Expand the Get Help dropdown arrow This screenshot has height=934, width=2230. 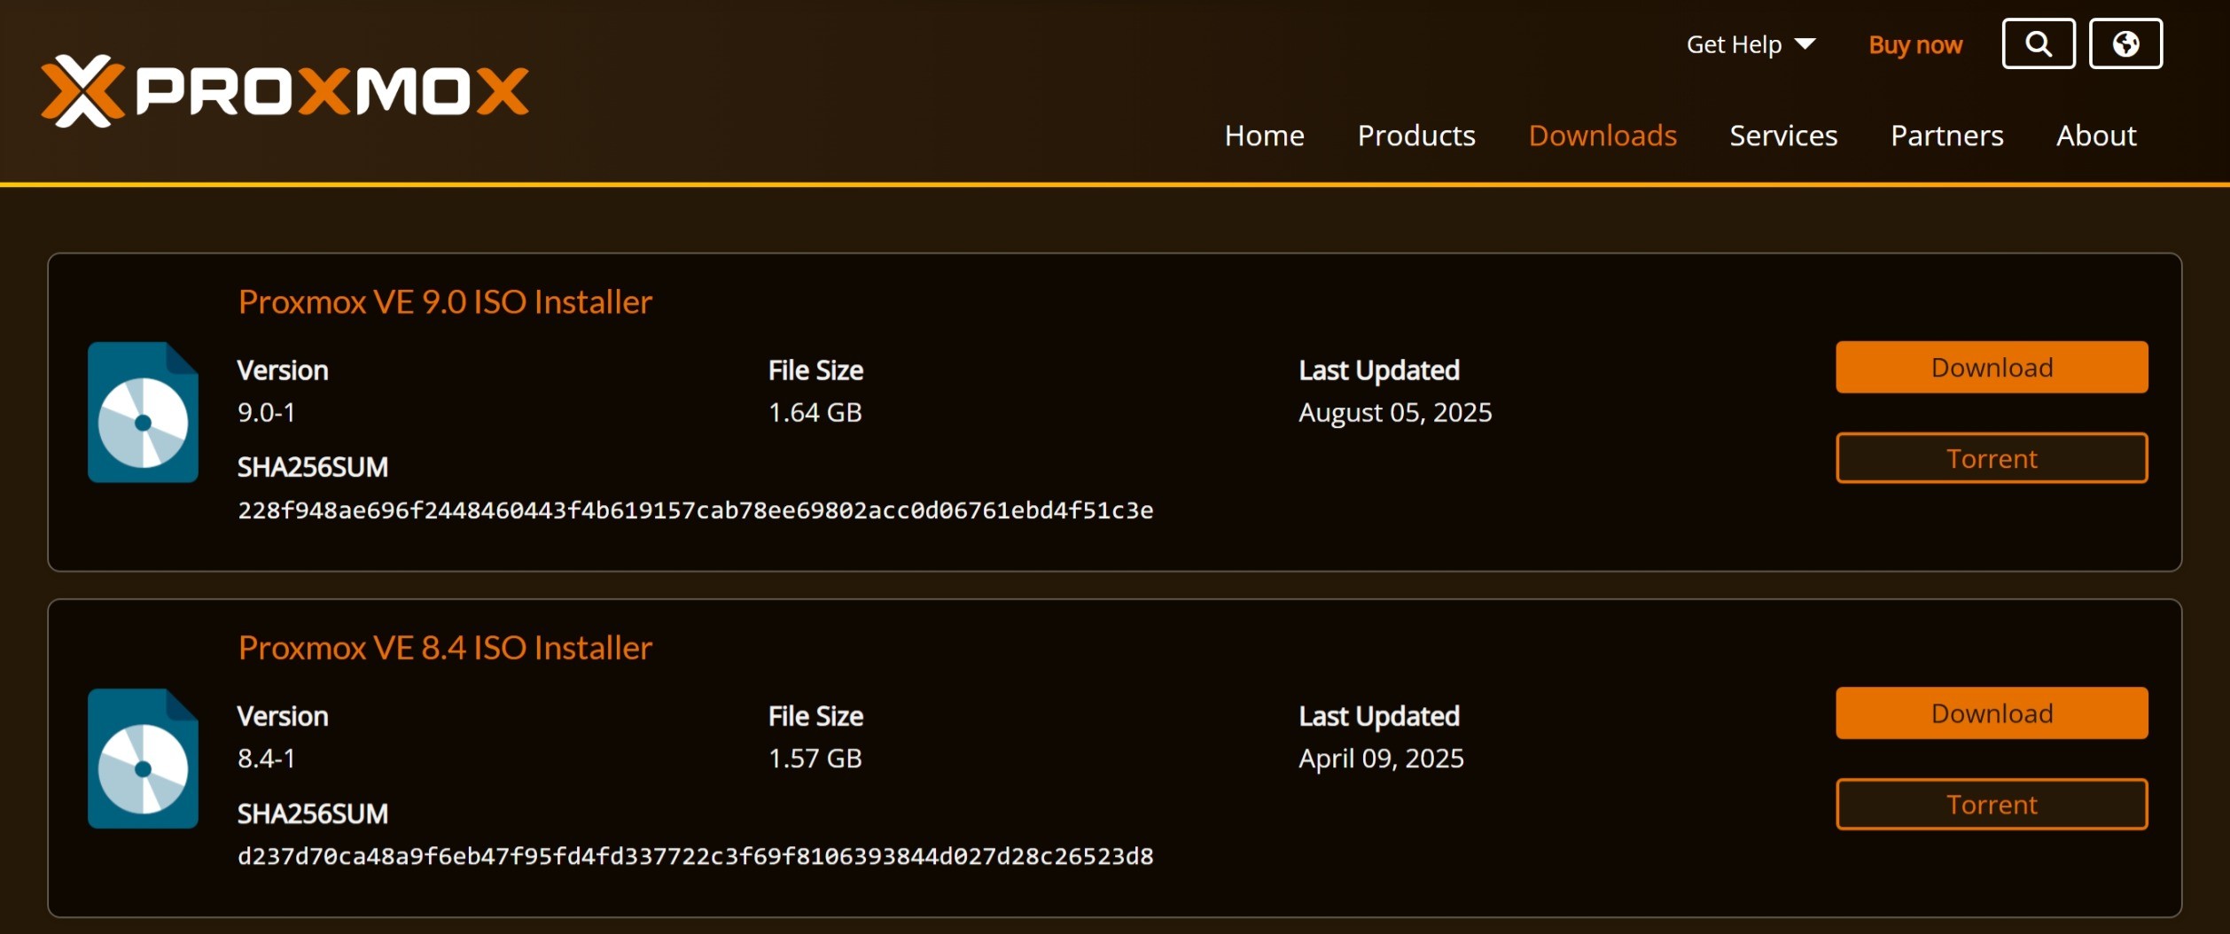(x=1805, y=44)
